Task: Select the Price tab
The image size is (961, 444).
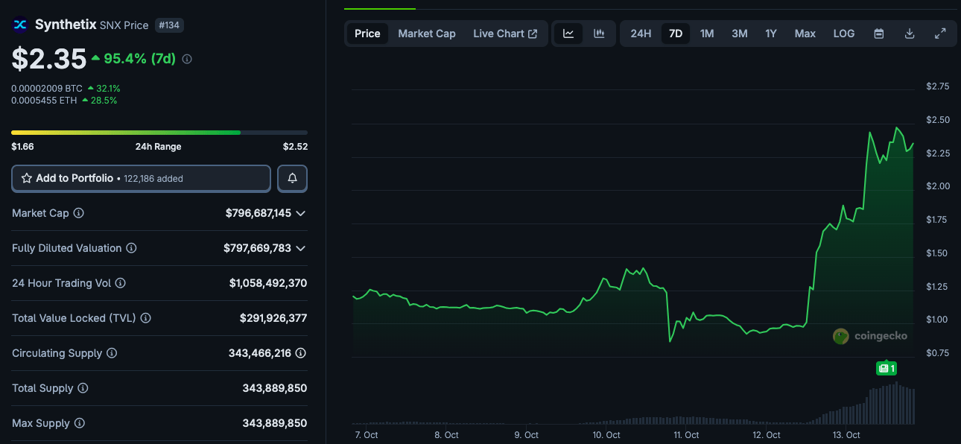Action: point(367,34)
